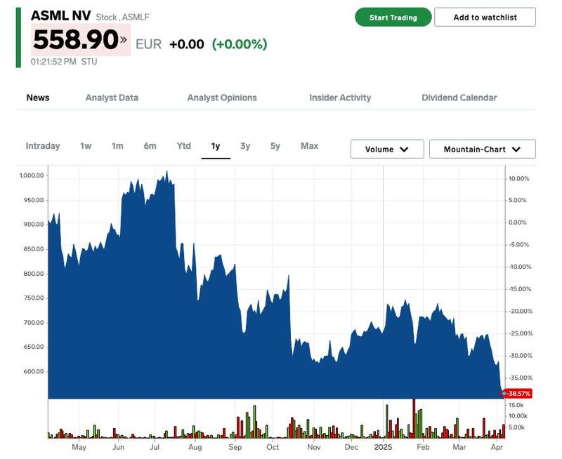
Task: Open the Volume dropdown
Action: tap(387, 149)
